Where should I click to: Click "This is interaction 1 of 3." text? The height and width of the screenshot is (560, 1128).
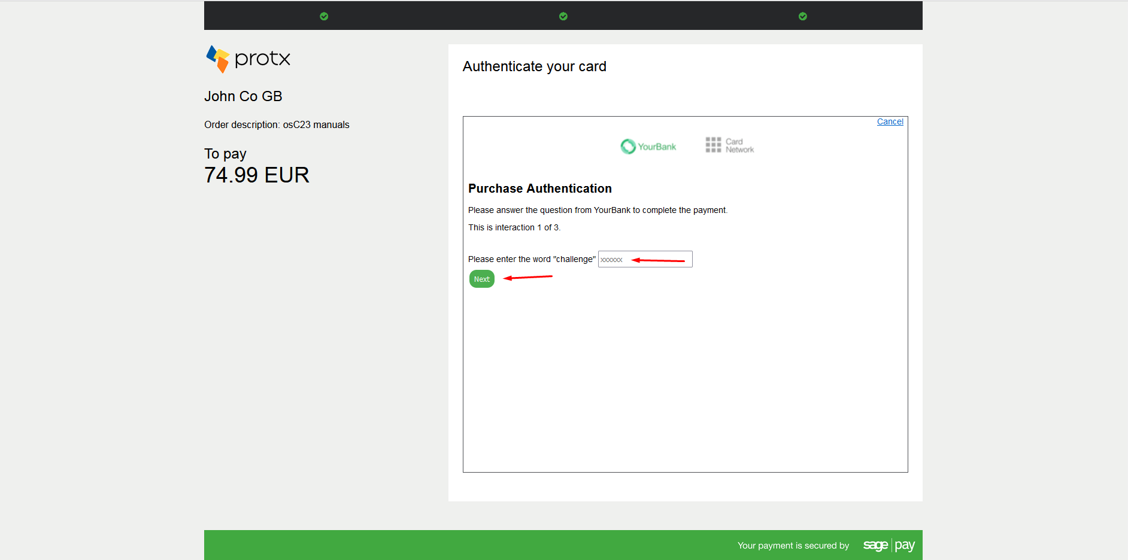pos(514,227)
